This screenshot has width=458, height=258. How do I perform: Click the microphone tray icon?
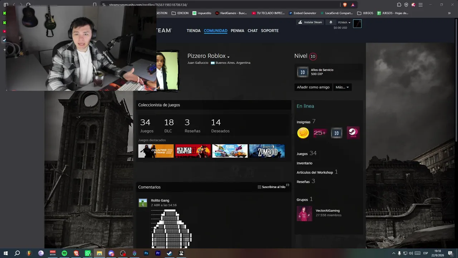click(x=399, y=253)
